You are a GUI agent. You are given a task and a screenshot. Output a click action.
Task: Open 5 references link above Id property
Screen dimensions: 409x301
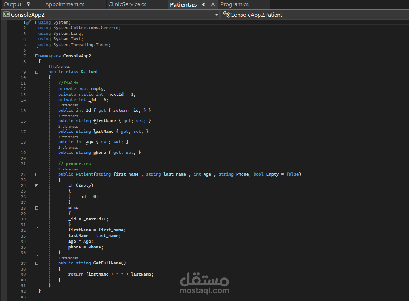pos(68,105)
